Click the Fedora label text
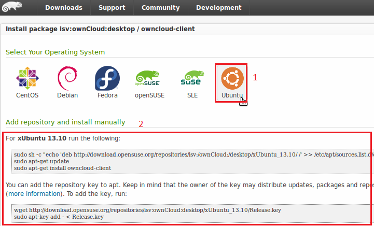Image resolution: width=374 pixels, height=226 pixels. pos(107,95)
